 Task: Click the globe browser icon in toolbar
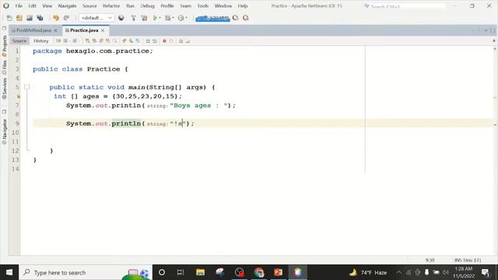point(121,18)
